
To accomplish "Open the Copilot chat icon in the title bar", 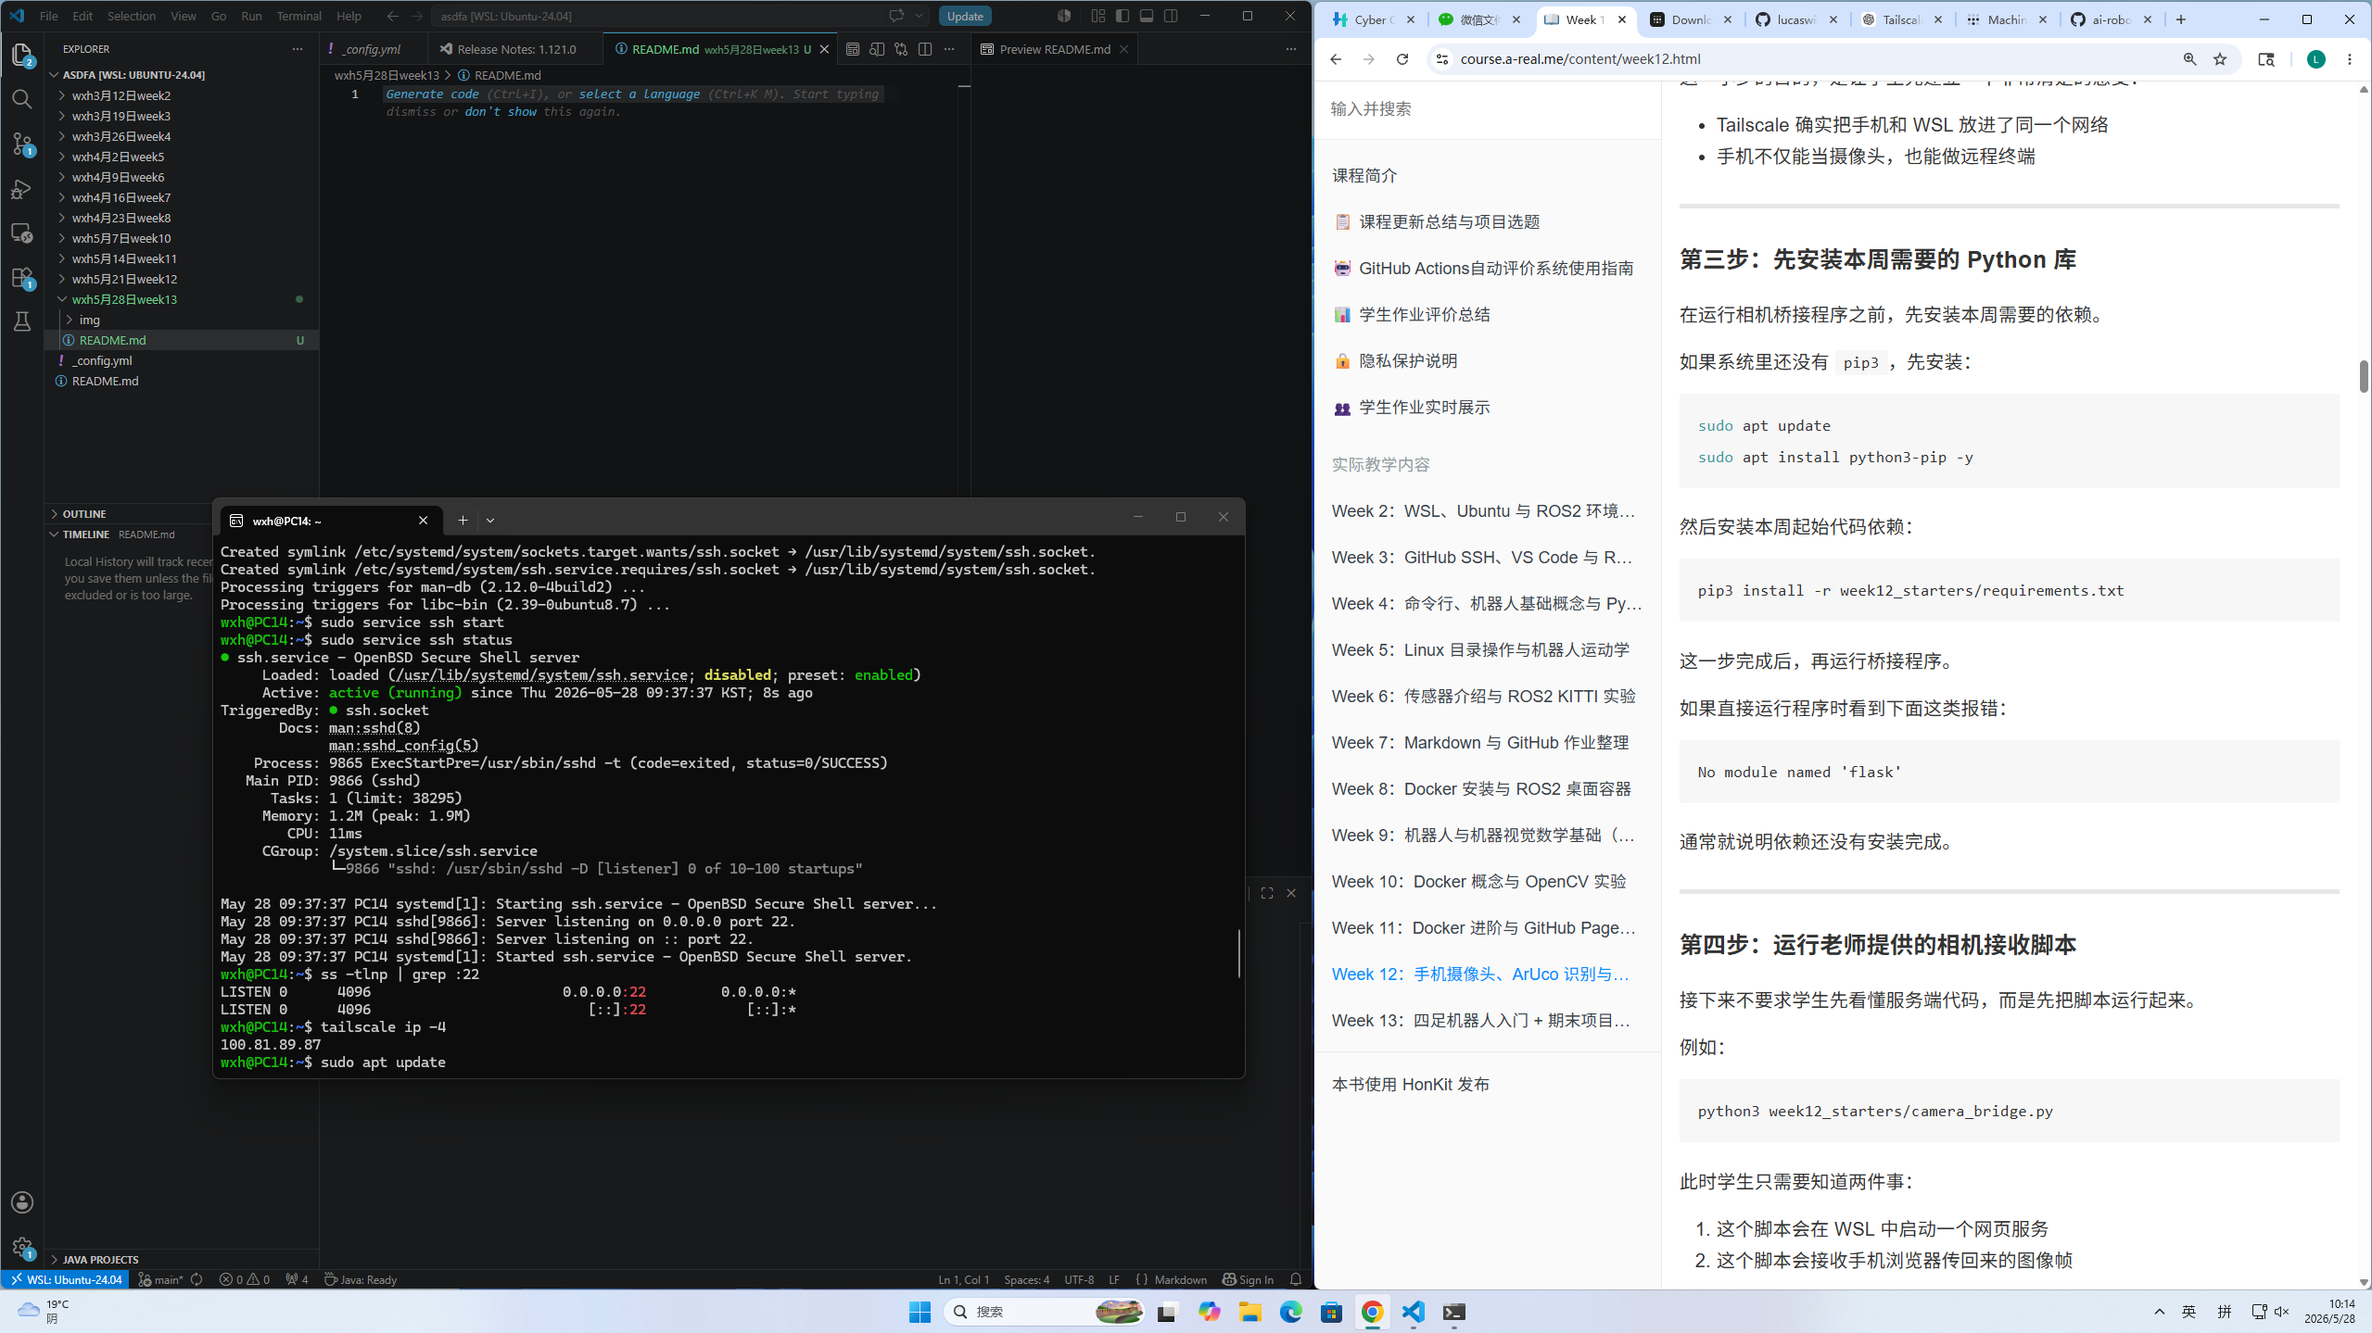I will (x=896, y=16).
